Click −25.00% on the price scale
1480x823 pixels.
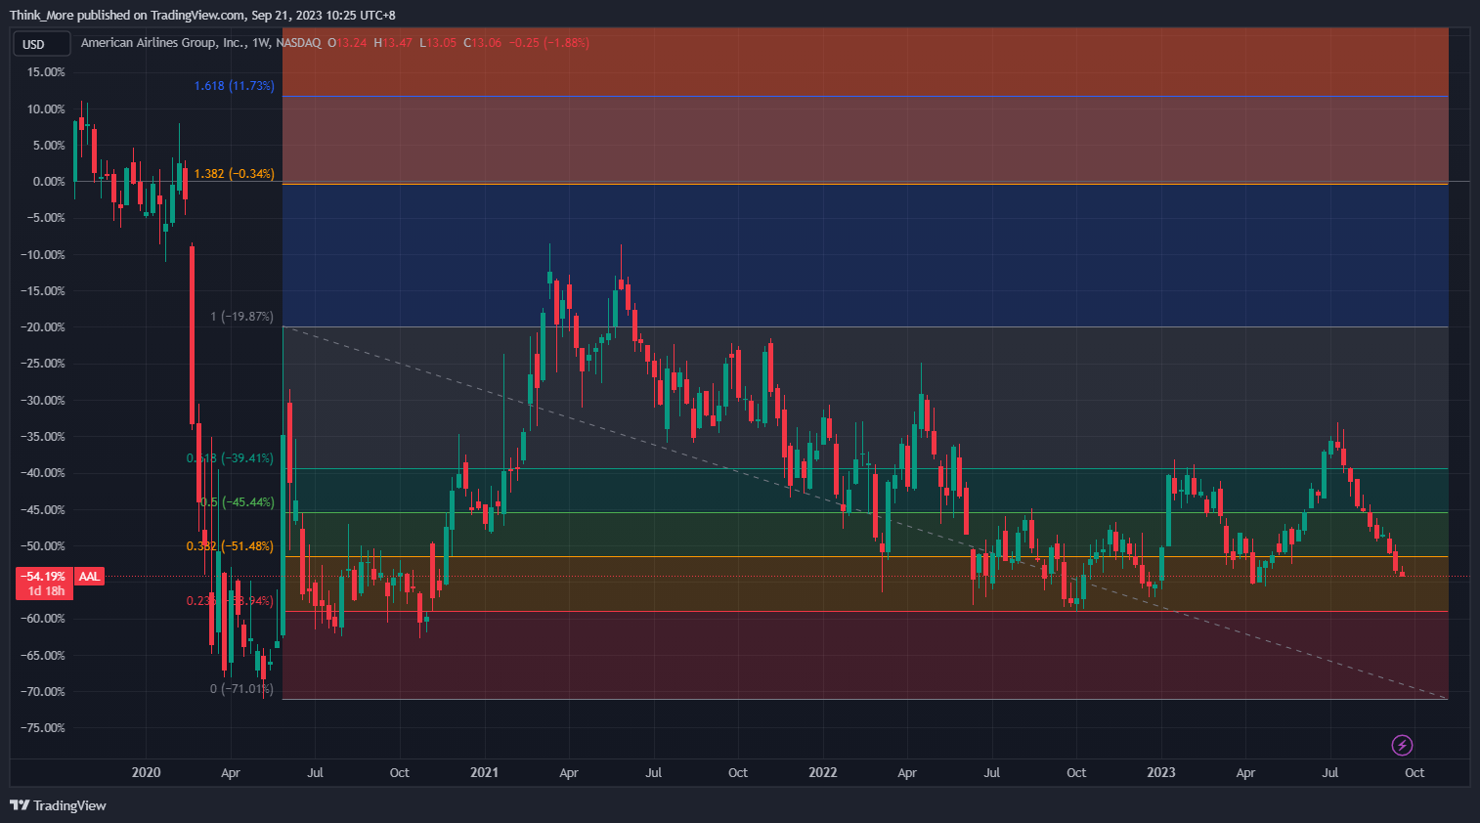pos(43,364)
